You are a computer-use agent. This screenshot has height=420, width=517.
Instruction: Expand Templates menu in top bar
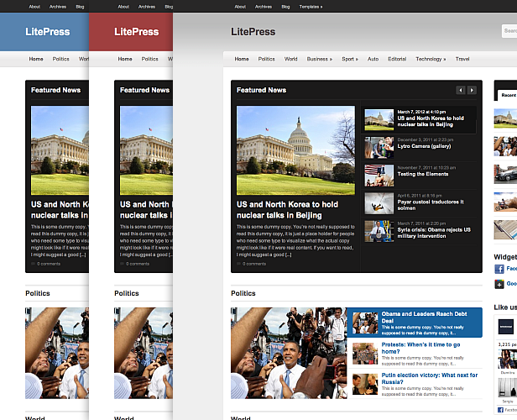click(311, 7)
